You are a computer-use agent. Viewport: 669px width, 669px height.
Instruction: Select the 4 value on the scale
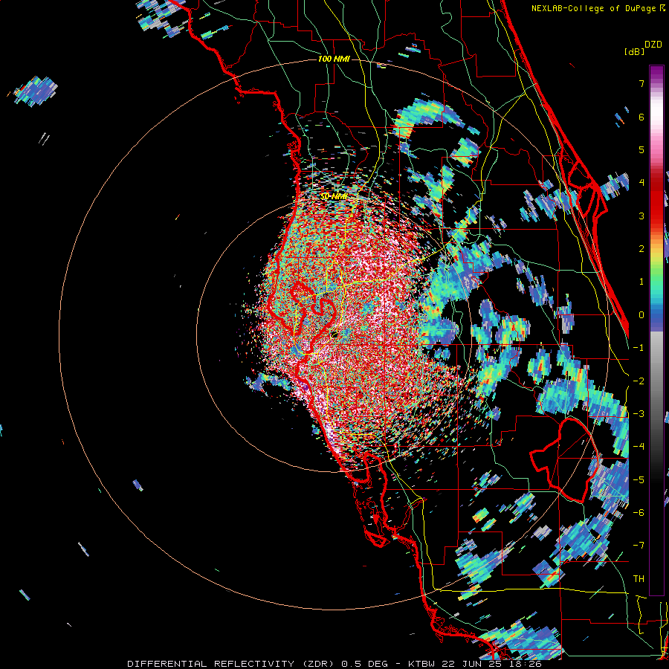pyautogui.click(x=641, y=183)
